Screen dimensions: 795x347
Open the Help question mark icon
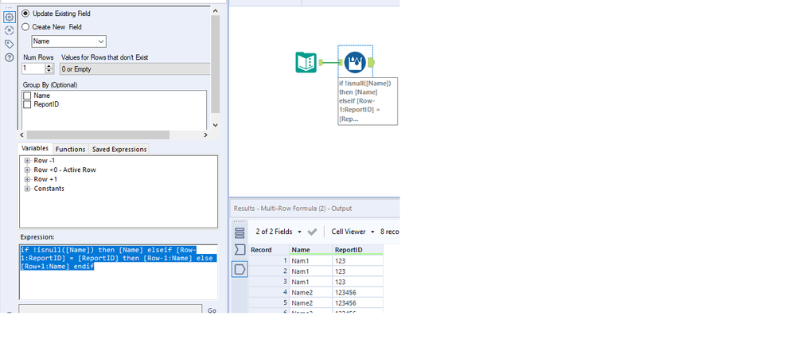point(9,57)
